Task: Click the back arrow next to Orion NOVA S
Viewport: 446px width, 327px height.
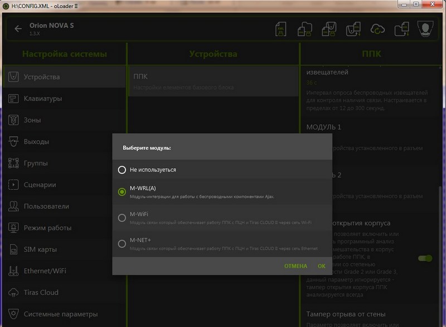Action: click(x=18, y=29)
